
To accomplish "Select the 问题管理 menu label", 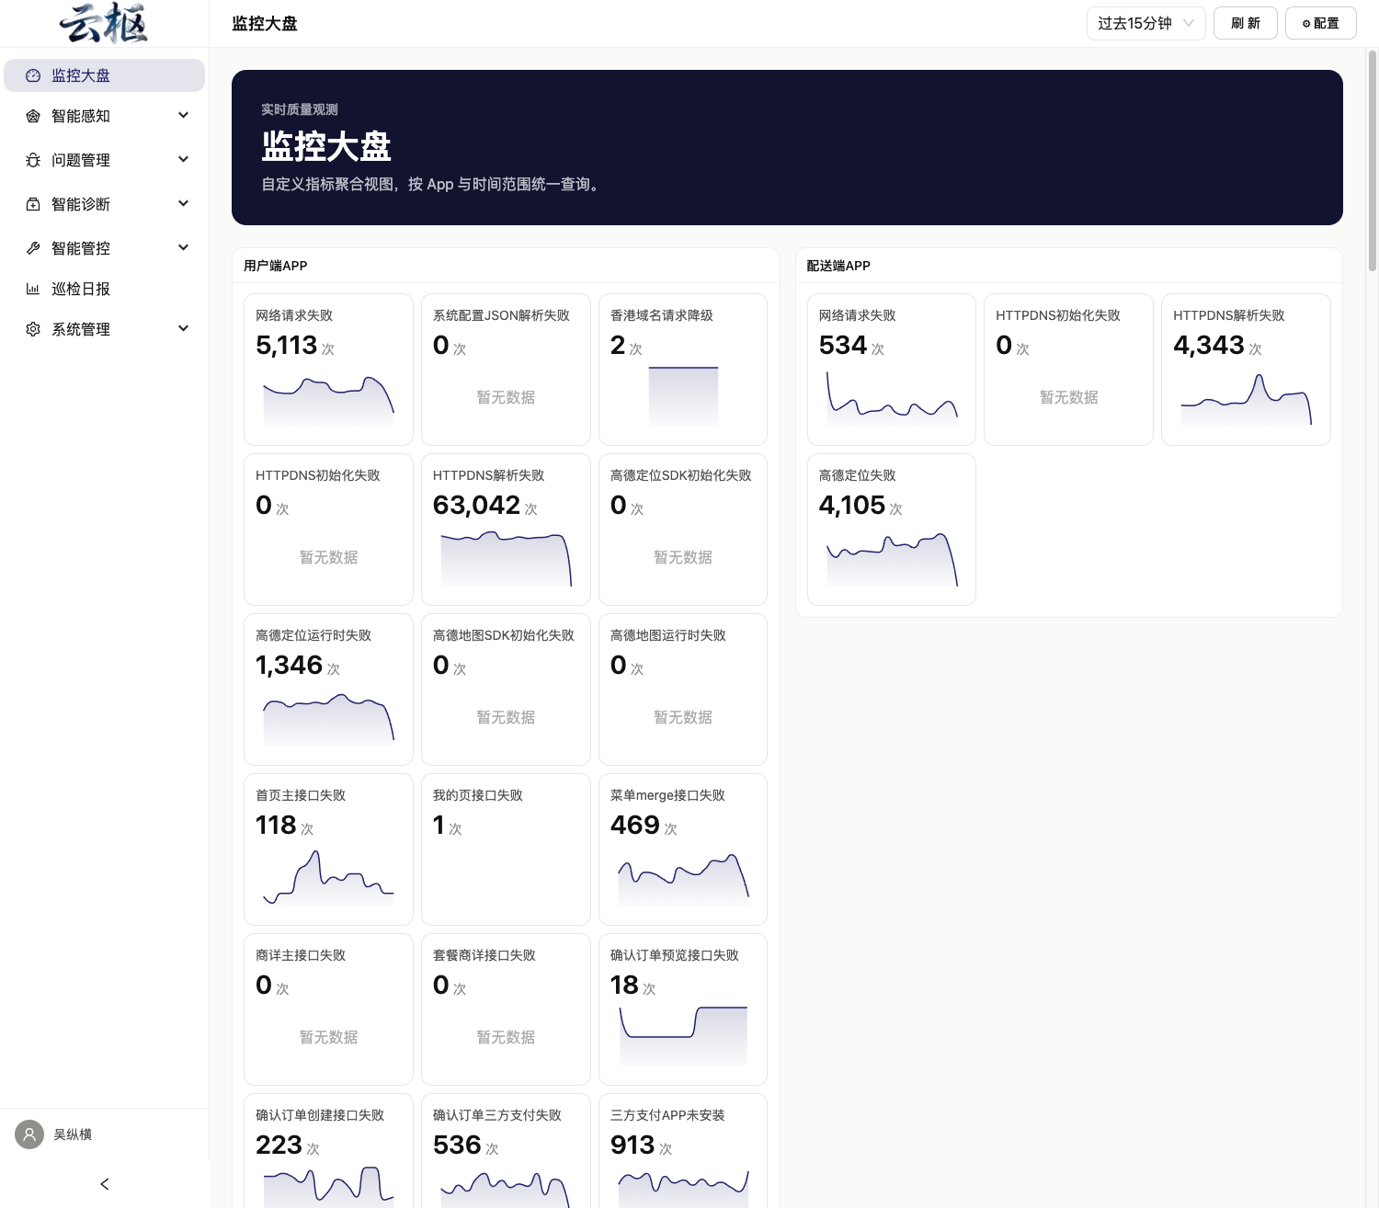I will point(81,160).
